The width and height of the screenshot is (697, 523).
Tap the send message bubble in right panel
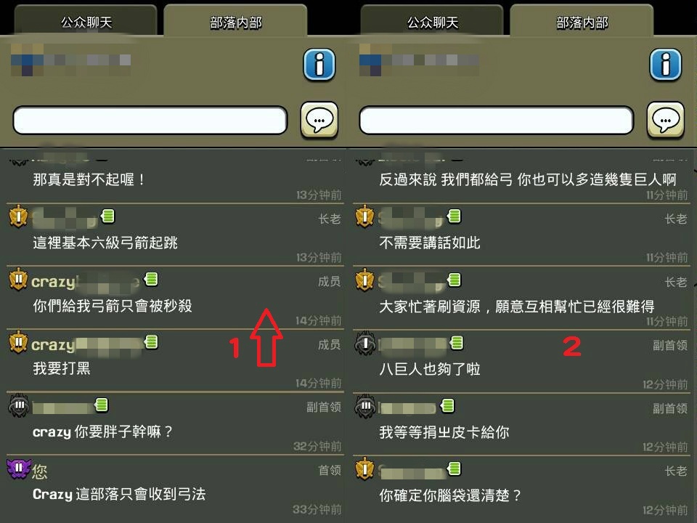pyautogui.click(x=666, y=120)
